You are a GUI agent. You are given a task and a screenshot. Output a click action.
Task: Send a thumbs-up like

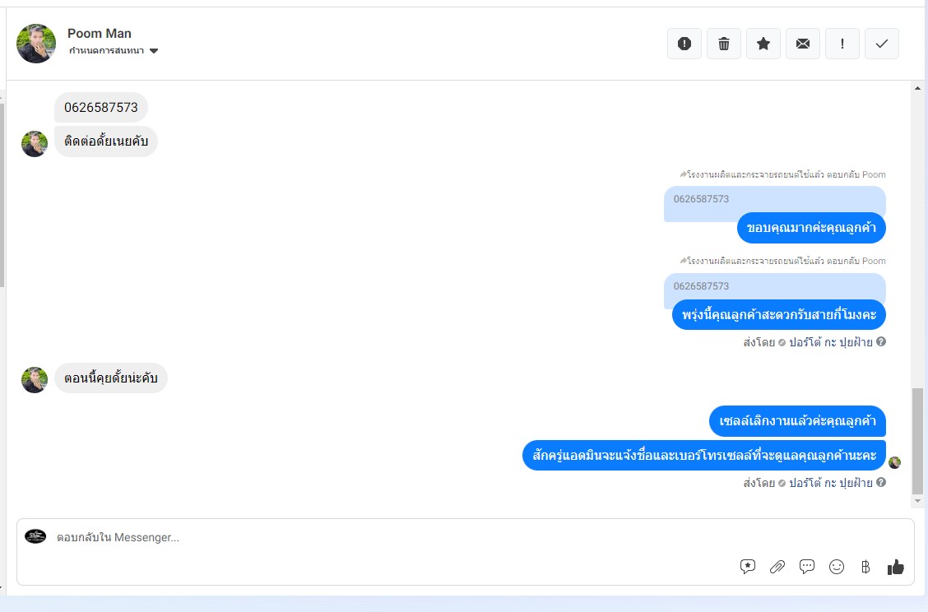[895, 567]
